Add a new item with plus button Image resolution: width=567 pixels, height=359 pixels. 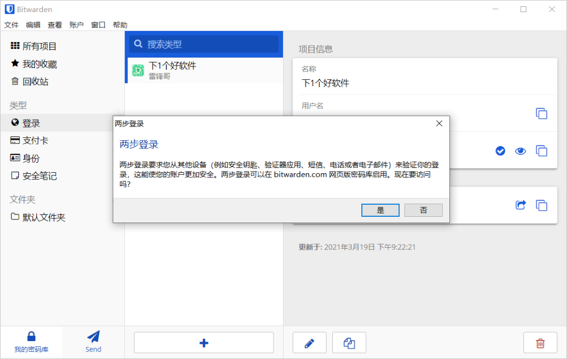(204, 342)
